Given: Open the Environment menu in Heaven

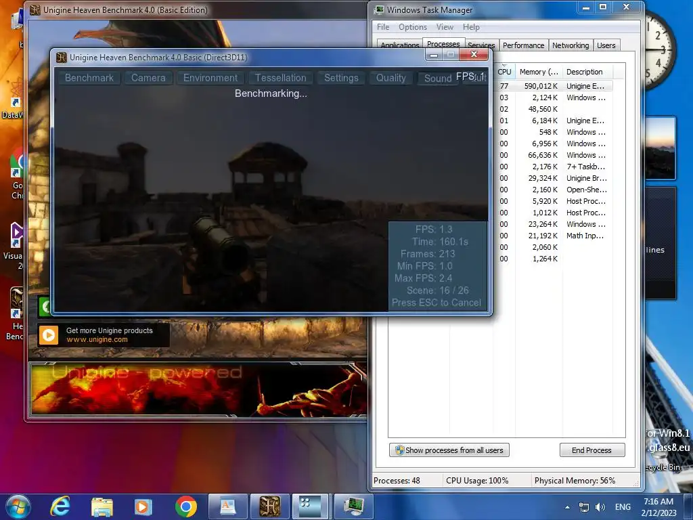Looking at the screenshot, I should point(210,78).
